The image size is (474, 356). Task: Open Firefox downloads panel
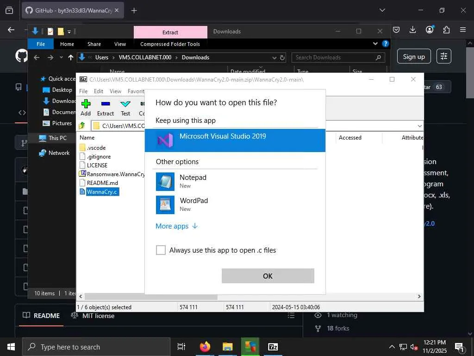(412, 30)
